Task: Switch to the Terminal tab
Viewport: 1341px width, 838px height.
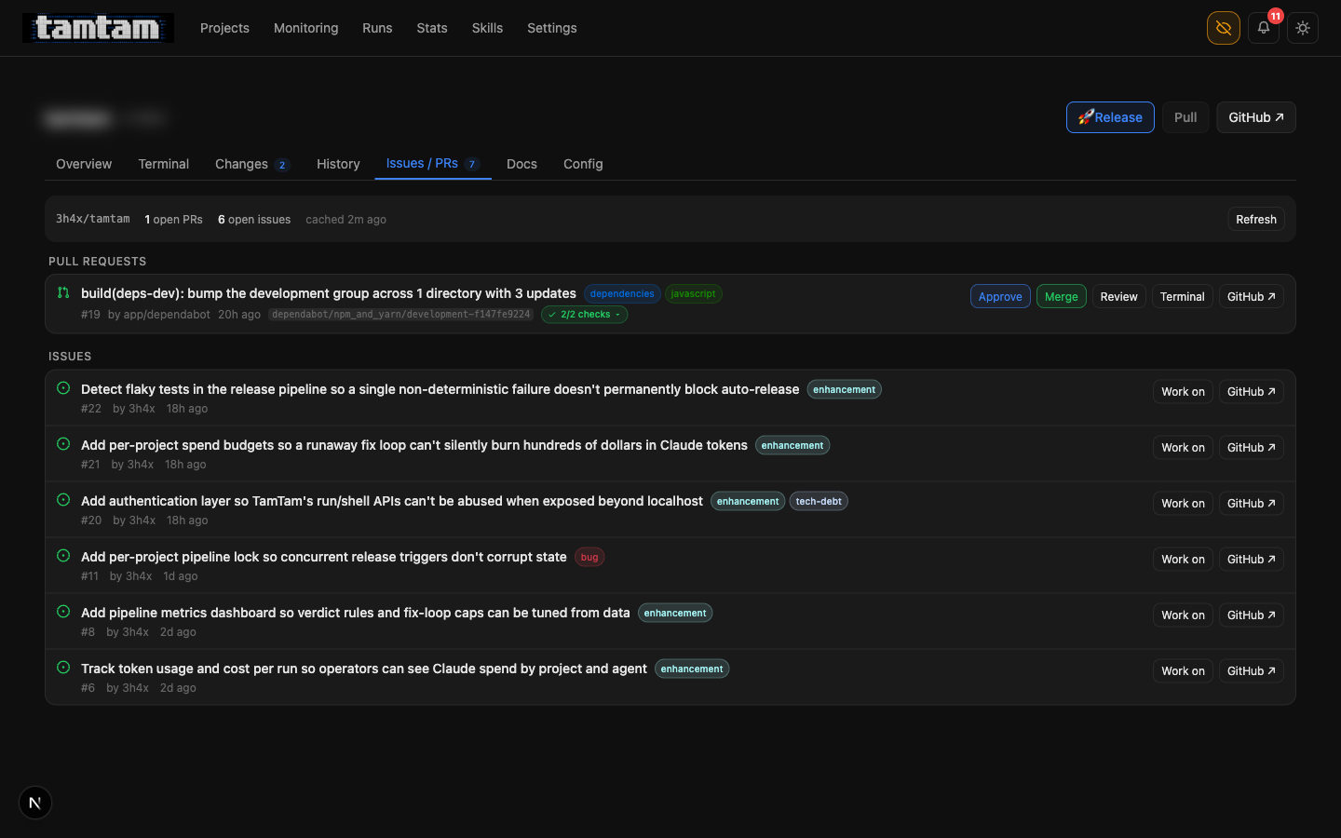Action: (x=164, y=164)
